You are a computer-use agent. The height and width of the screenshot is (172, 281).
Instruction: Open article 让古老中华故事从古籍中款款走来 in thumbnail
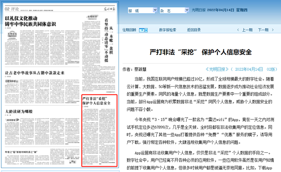tap(35, 73)
